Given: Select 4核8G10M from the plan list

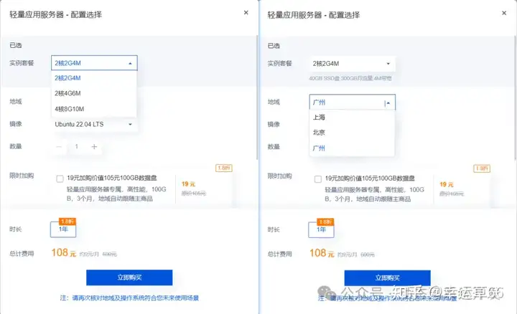Looking at the screenshot, I should [68, 109].
